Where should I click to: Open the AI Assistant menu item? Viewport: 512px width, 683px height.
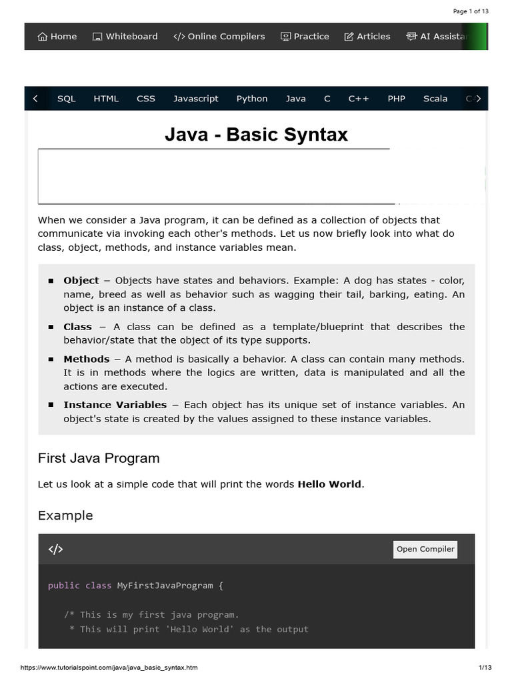[x=437, y=37]
